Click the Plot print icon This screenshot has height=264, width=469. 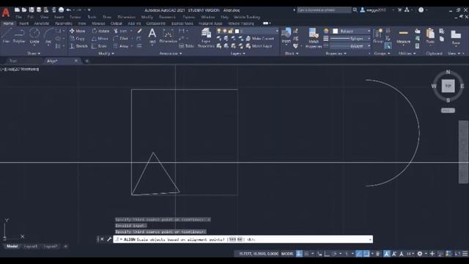61,10
